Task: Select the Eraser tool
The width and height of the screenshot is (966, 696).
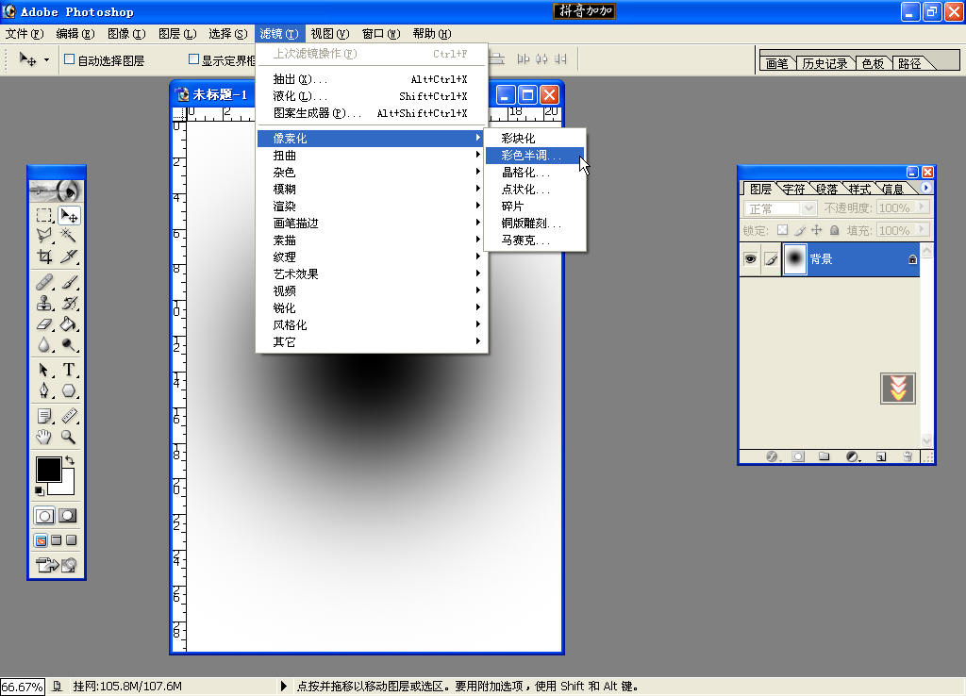Action: 44,324
